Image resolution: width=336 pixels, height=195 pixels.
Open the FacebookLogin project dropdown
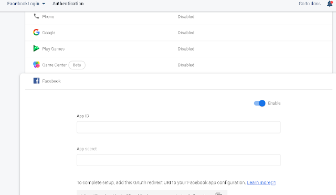(26, 4)
